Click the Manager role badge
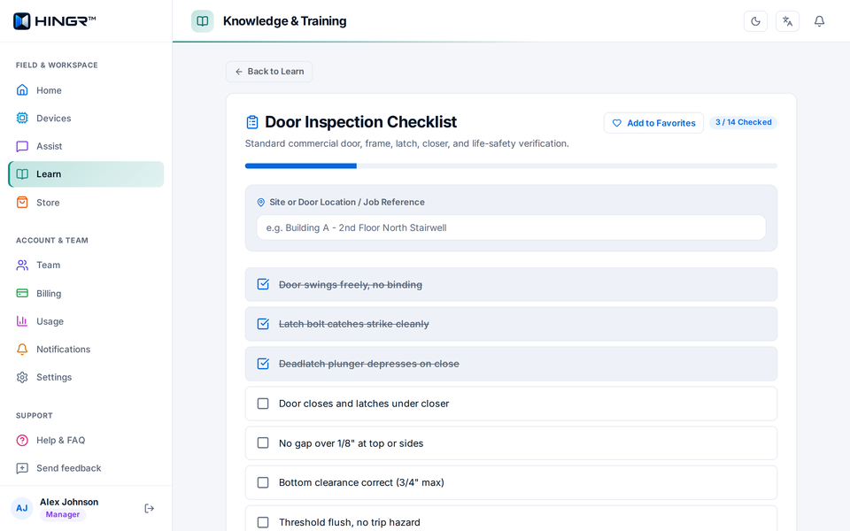 (62, 515)
